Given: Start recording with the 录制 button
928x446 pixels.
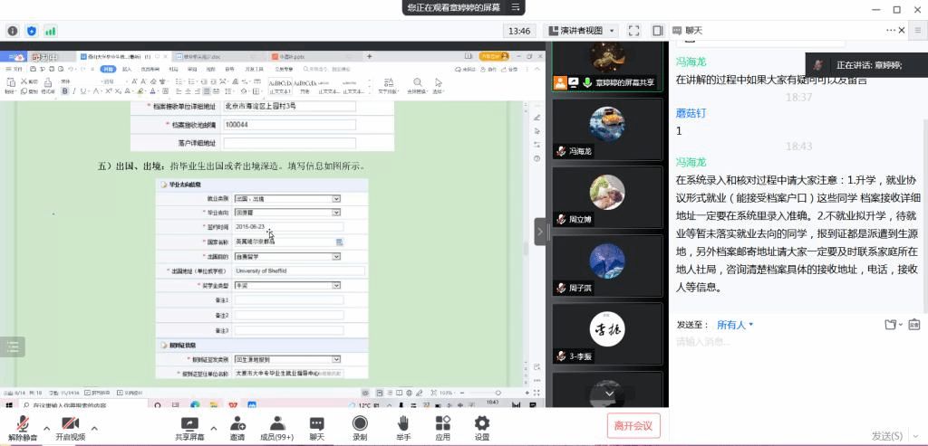Looking at the screenshot, I should (360, 423).
